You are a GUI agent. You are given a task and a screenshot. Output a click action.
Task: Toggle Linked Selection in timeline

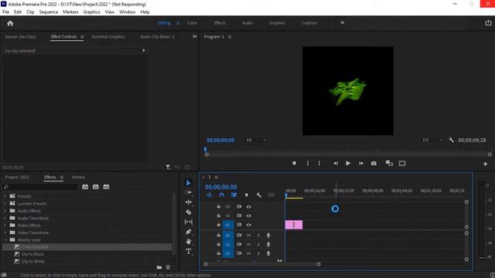(234, 195)
